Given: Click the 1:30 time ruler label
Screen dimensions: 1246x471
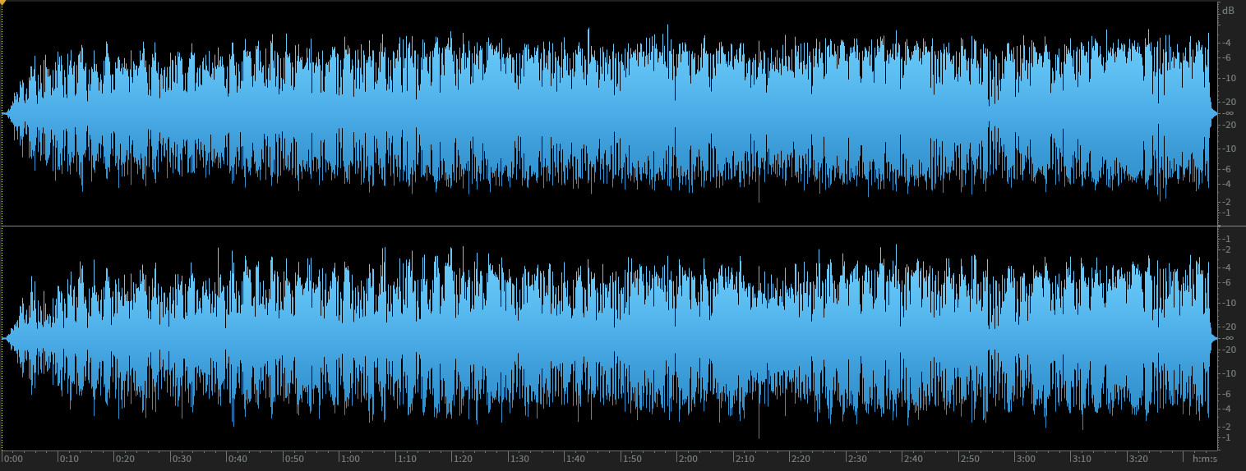Looking at the screenshot, I should (519, 459).
